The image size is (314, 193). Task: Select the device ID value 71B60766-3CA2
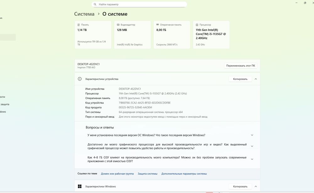(144, 103)
